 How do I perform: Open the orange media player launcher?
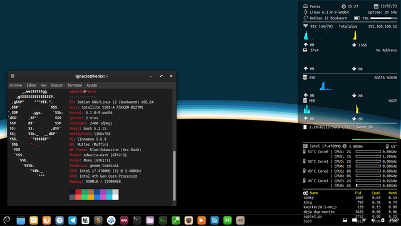click(202, 220)
